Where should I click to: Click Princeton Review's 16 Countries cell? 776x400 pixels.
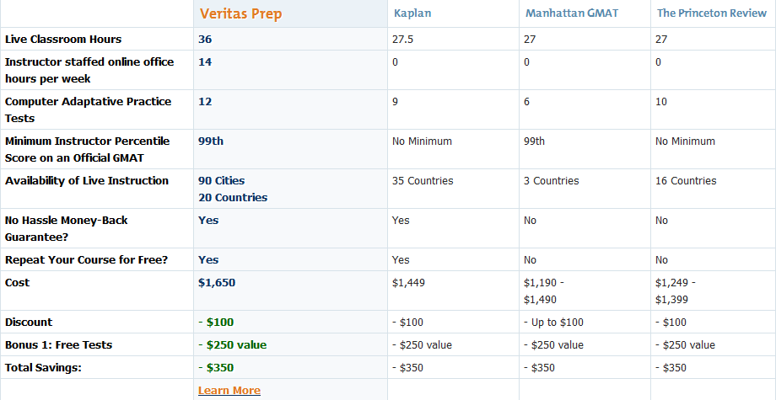(x=686, y=181)
